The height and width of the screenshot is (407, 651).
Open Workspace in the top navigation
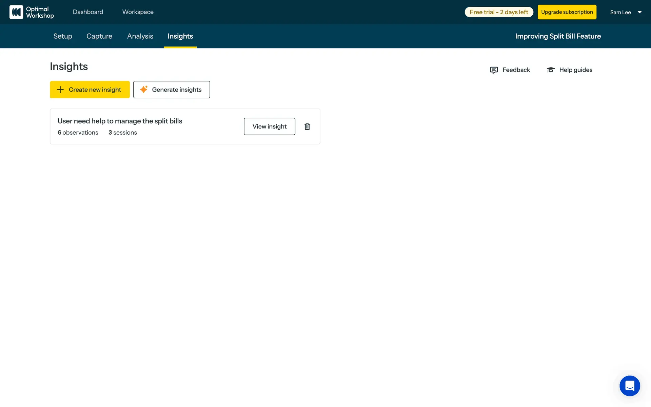pyautogui.click(x=138, y=12)
